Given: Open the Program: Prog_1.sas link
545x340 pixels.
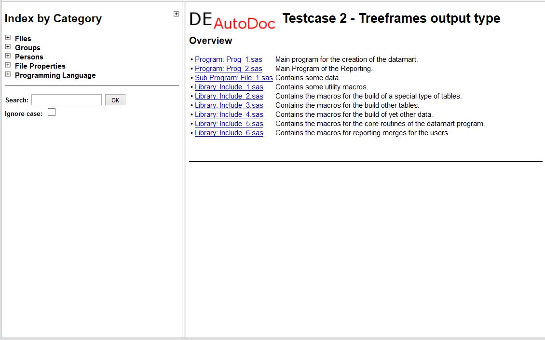Looking at the screenshot, I should click(x=229, y=59).
